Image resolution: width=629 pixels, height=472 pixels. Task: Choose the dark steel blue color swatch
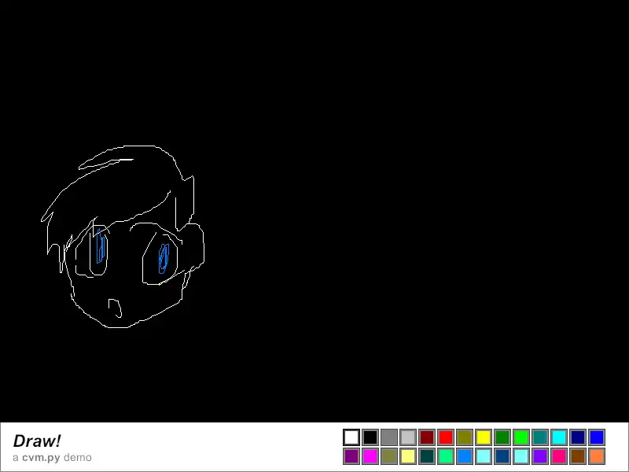pyautogui.click(x=502, y=456)
